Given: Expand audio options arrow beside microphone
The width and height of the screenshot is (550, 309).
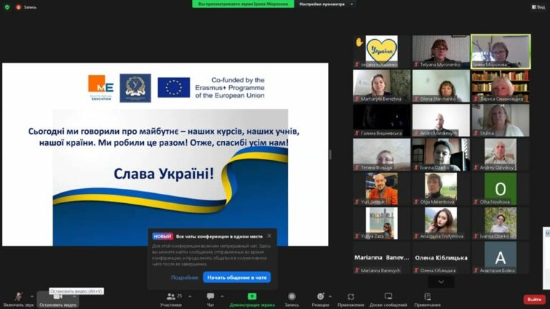Looking at the screenshot, I should (x=32, y=296).
